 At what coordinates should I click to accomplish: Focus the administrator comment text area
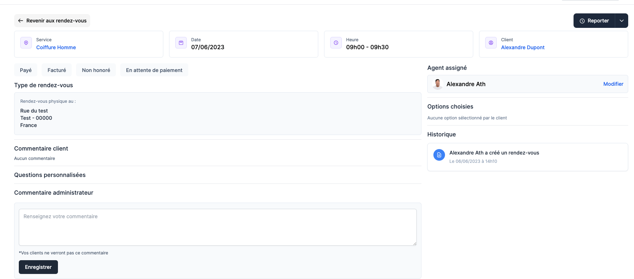coord(218,227)
